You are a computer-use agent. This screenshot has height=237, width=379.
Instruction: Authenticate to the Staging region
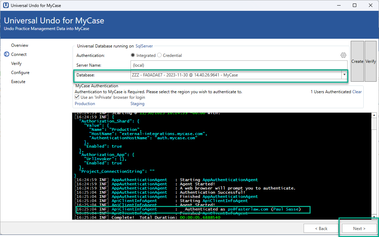tap(137, 104)
